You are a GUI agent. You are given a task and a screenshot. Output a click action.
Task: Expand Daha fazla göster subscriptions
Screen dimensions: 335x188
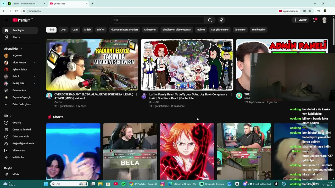pos(20,104)
